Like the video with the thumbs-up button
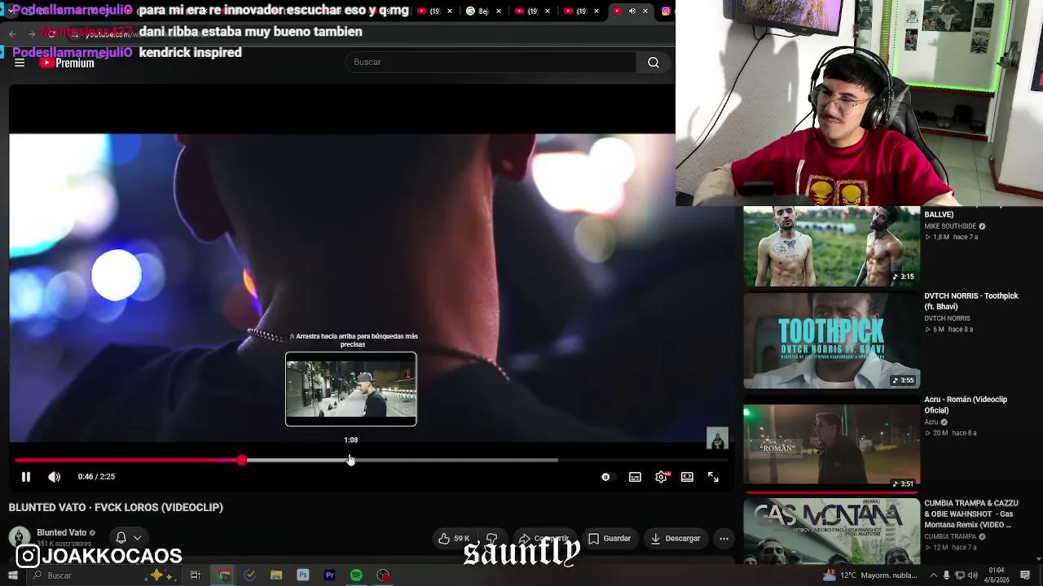Image resolution: width=1043 pixels, height=586 pixels. (454, 538)
